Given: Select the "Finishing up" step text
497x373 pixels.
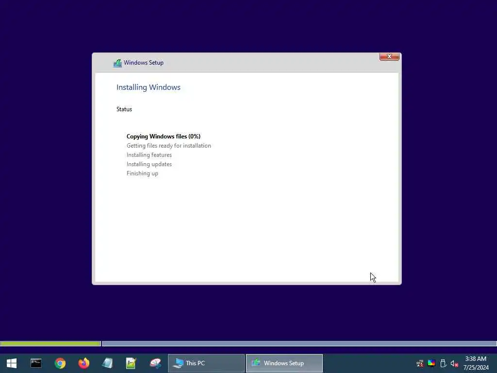Looking at the screenshot, I should [142, 173].
